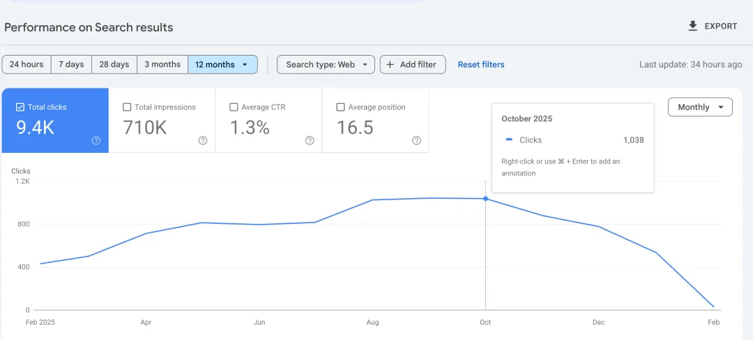Select the 3 months range
This screenshot has height=340, width=753.
(162, 65)
